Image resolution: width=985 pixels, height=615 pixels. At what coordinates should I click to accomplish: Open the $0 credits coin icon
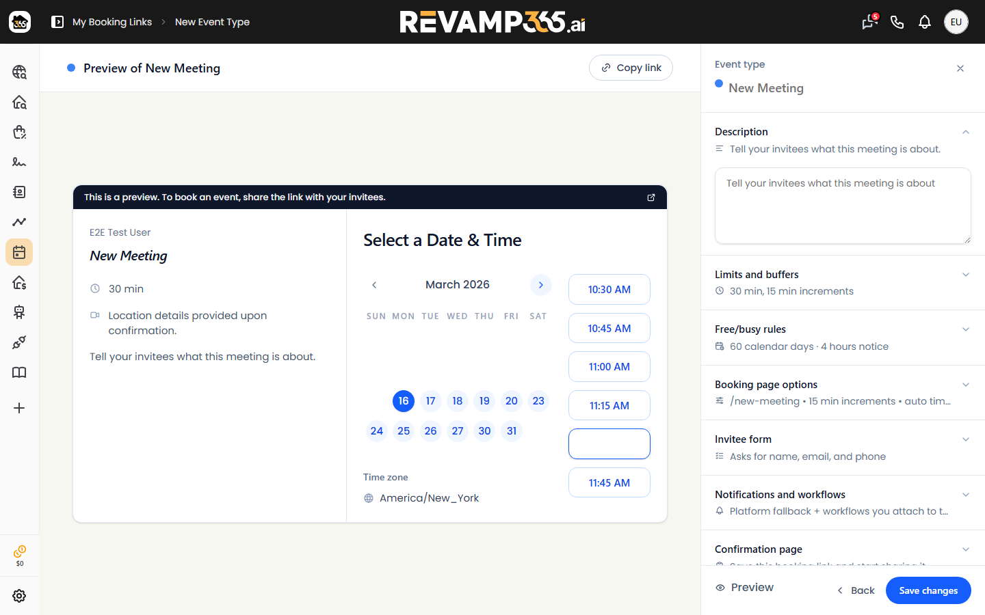pos(20,556)
